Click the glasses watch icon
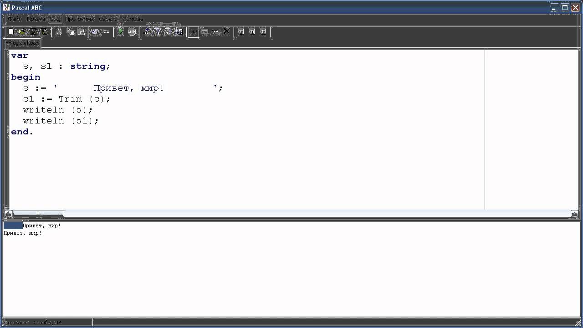The image size is (583, 328). (215, 32)
